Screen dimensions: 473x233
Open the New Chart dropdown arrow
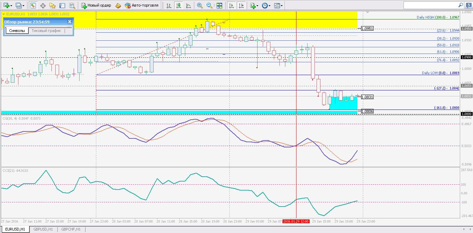[x=11, y=6]
